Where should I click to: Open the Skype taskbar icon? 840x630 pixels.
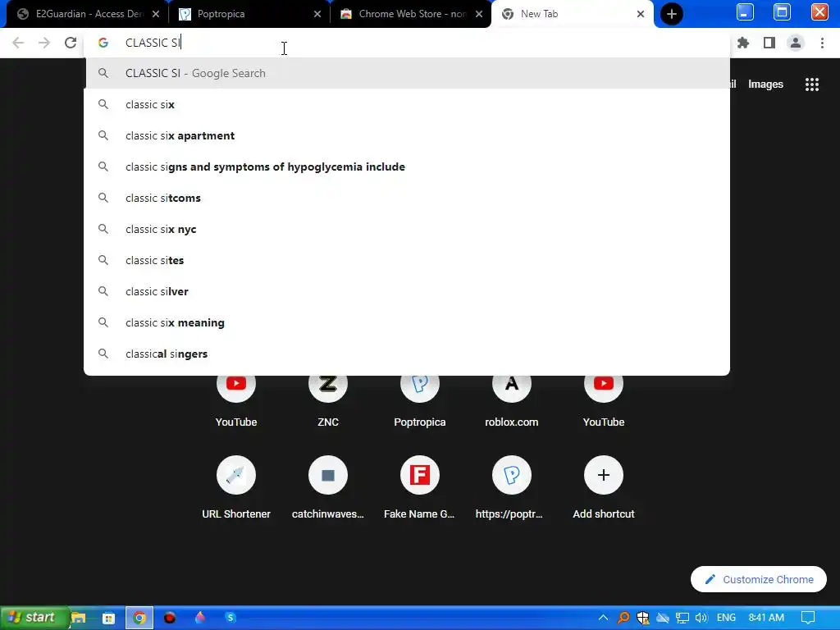(x=231, y=618)
